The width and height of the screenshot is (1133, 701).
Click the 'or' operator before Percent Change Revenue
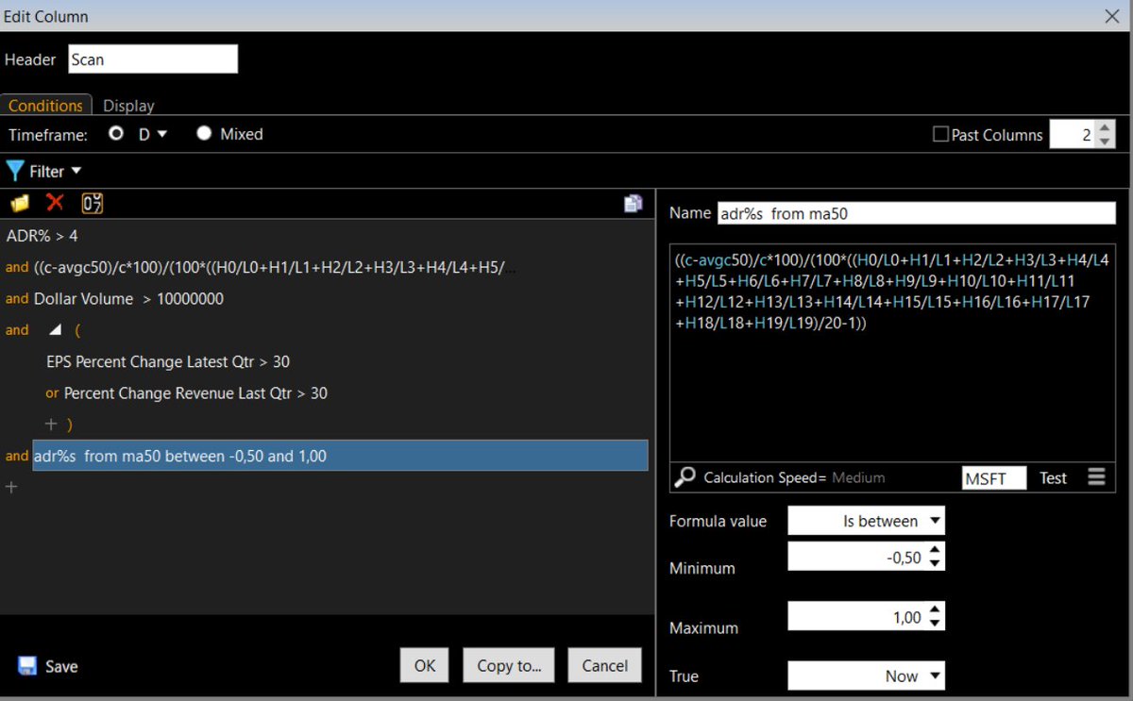(x=52, y=392)
